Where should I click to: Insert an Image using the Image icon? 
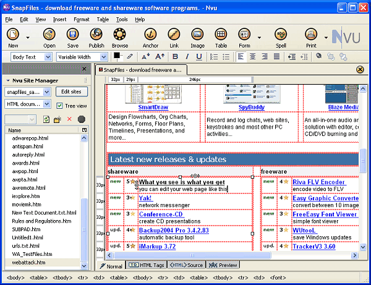[197, 34]
